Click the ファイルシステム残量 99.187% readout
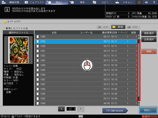 144,17
